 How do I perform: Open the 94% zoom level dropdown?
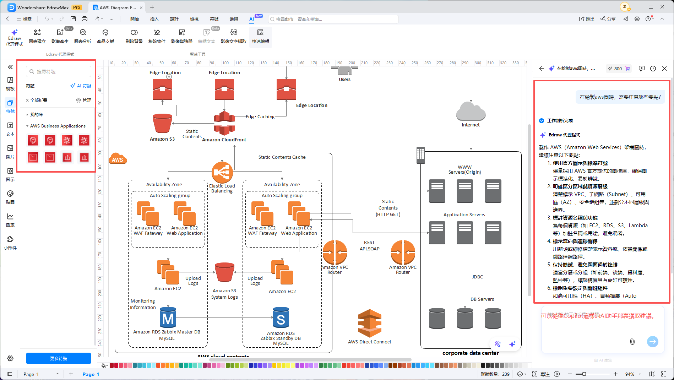[x=640, y=374]
